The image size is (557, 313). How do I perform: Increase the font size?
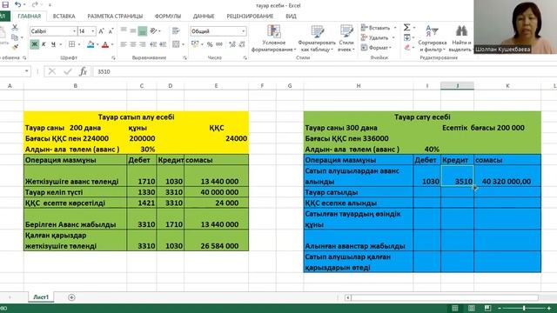coord(102,31)
